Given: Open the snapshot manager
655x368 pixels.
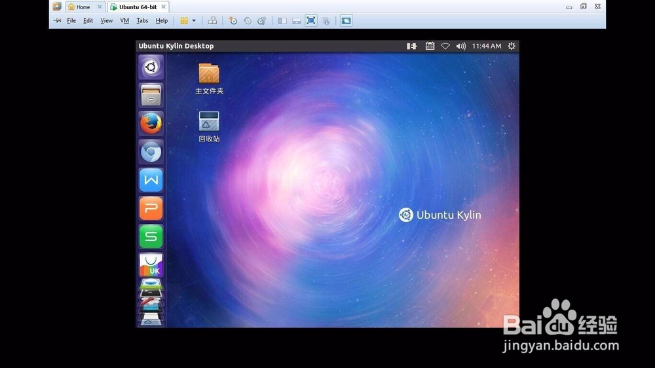Looking at the screenshot, I should (x=261, y=20).
